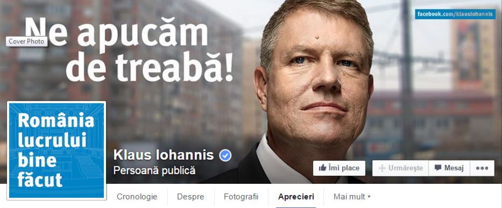
Task: Click the Klaus Iohannis page name
Action: (x=163, y=155)
